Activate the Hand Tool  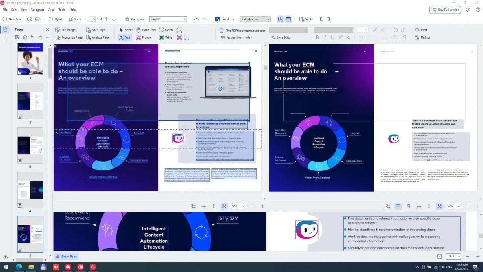(x=146, y=30)
